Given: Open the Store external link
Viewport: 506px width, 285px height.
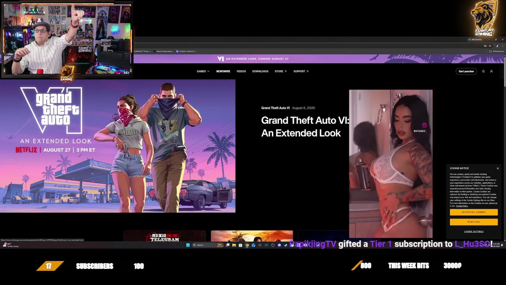Looking at the screenshot, I should (280, 71).
